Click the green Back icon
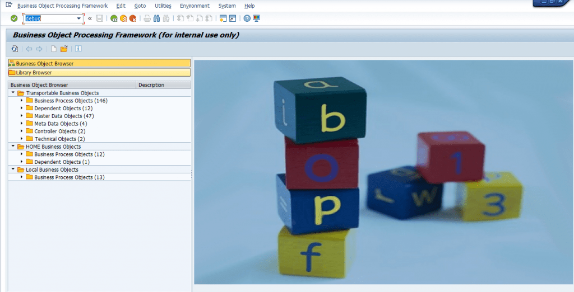Viewport: 574px width, 292px height. point(114,18)
